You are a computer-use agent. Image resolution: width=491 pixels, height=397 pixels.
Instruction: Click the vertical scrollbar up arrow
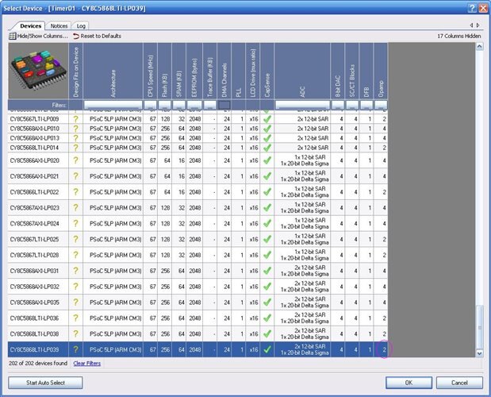478,47
